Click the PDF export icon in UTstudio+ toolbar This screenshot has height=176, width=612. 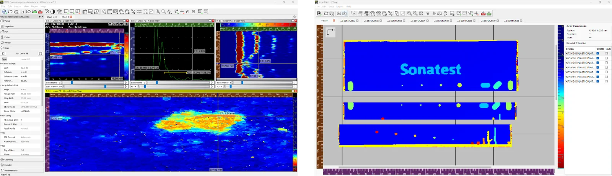40,12
